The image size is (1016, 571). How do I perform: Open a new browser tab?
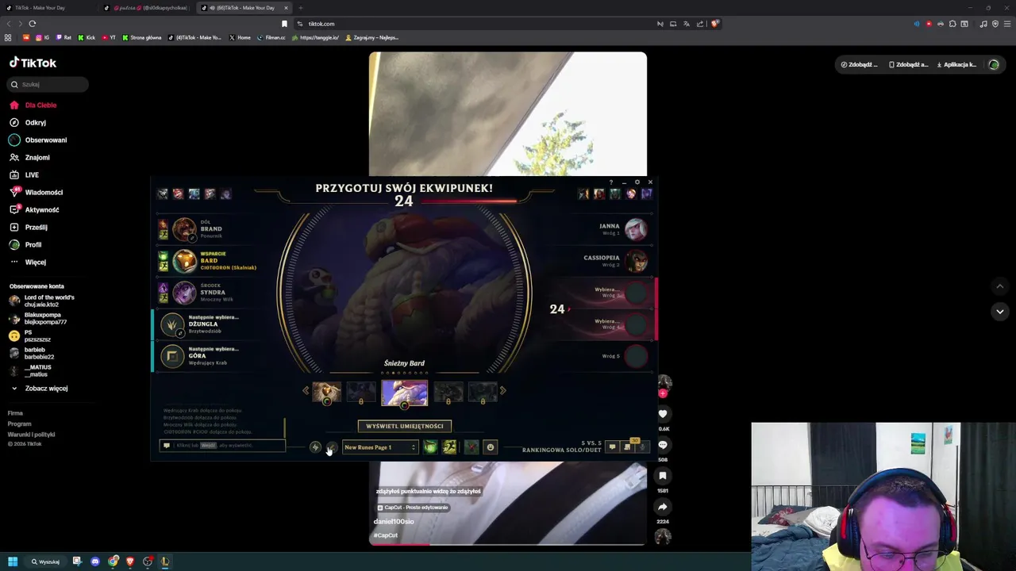(300, 8)
